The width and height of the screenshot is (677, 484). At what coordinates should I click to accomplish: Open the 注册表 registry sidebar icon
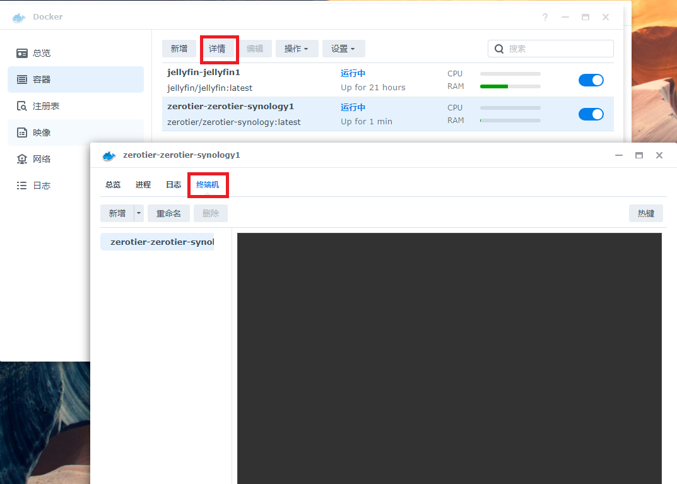point(22,106)
